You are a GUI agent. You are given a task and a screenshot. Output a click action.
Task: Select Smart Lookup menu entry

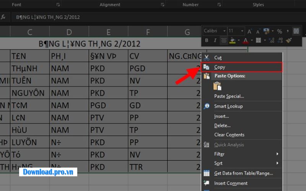pyautogui.click(x=242, y=106)
